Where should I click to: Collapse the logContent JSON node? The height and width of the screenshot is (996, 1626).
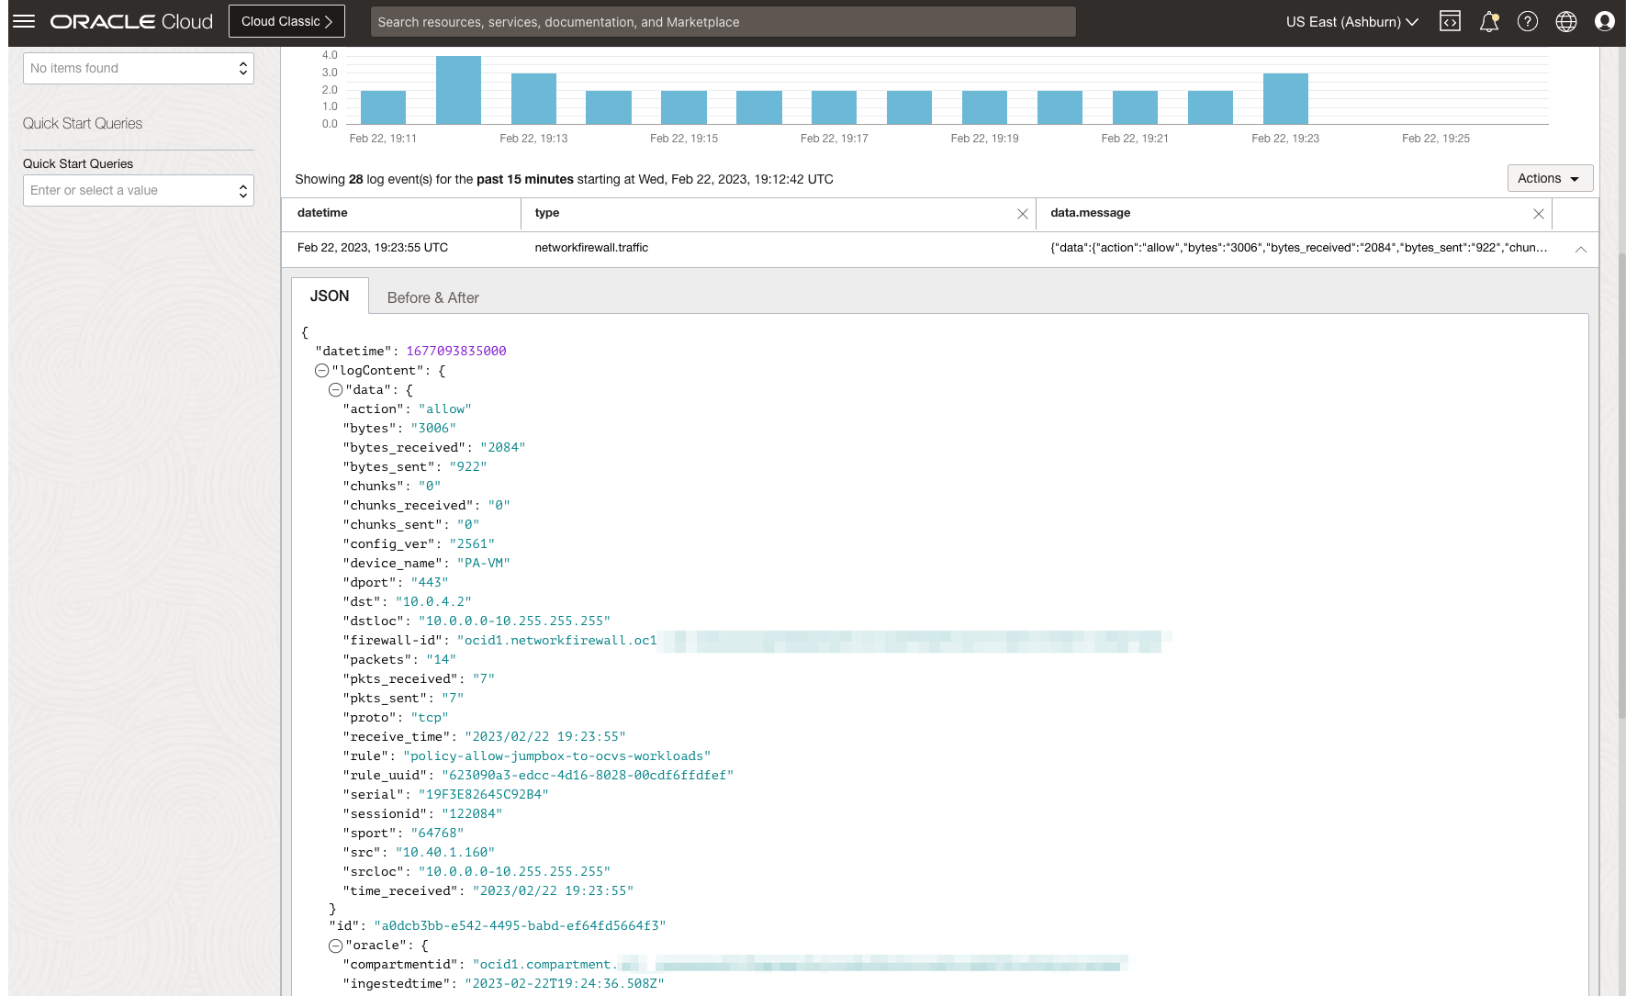[x=321, y=371]
